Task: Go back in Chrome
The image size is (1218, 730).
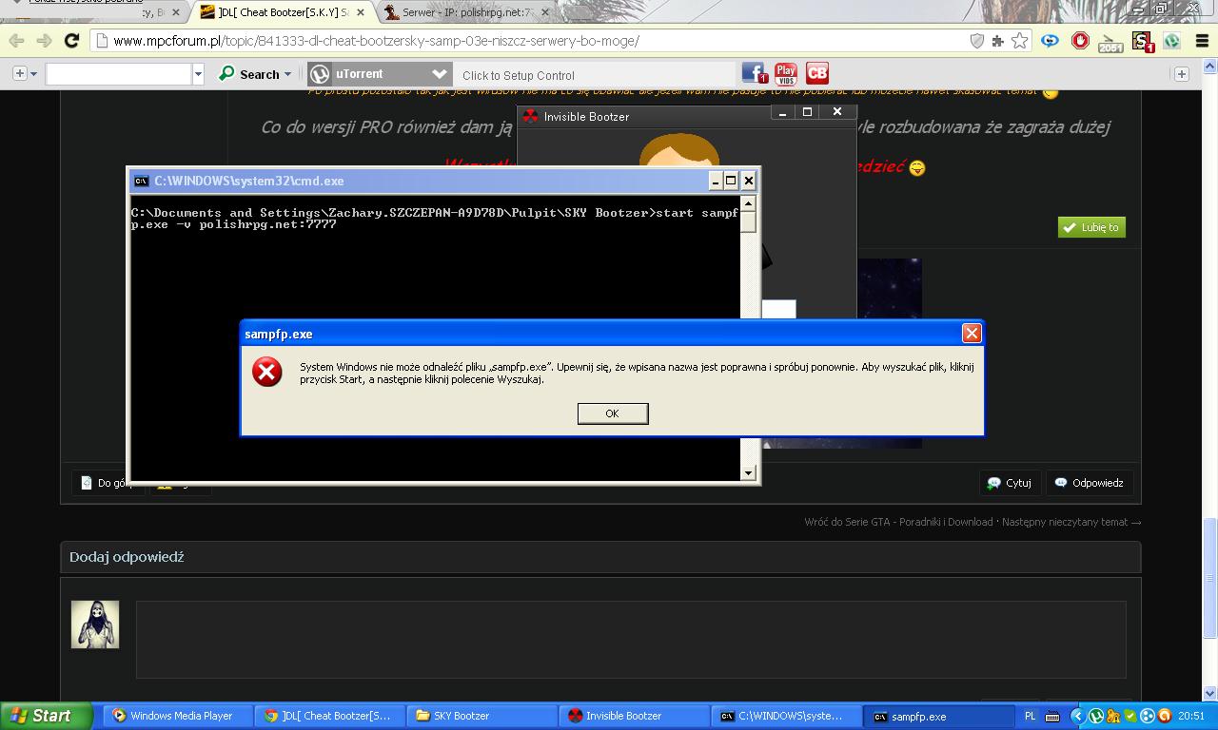Action: (16, 41)
